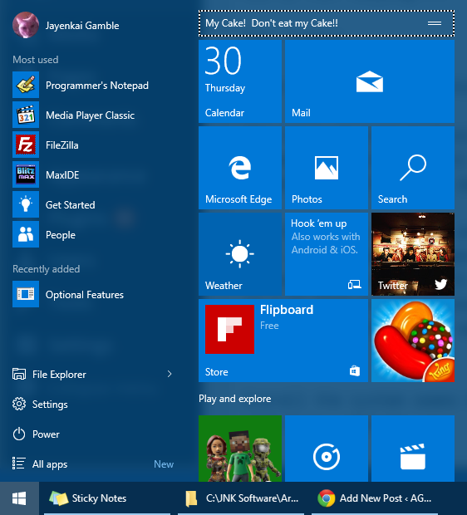Switch to Chrome Add New Post taskbar item

[375, 498]
